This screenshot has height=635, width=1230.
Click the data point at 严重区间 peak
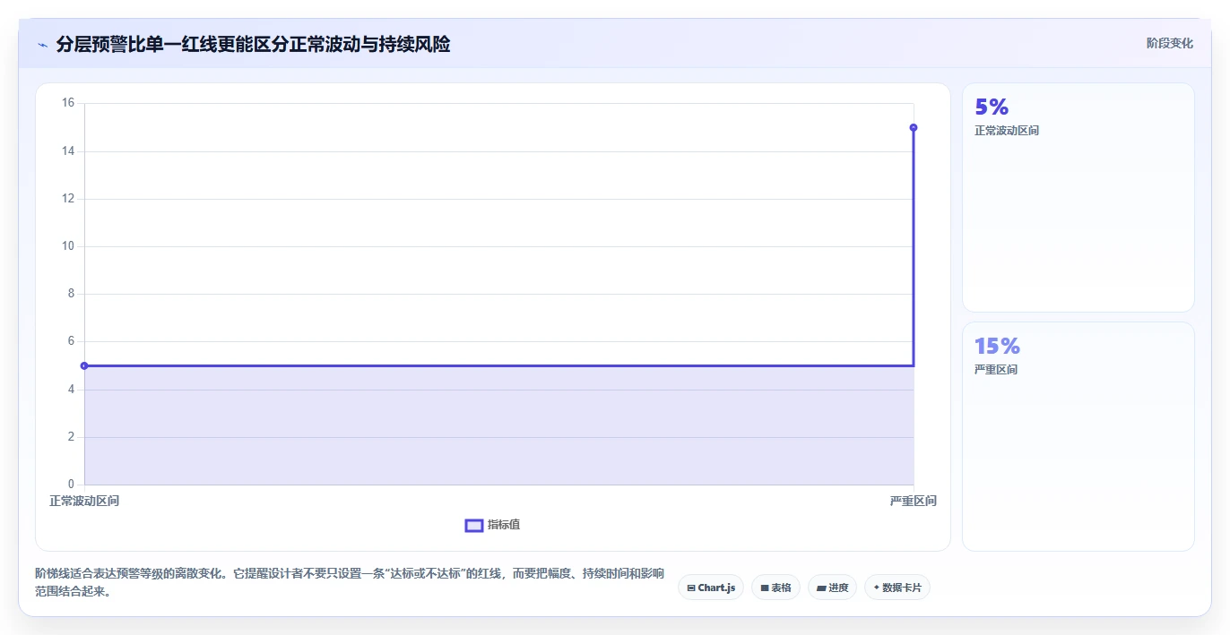[914, 127]
